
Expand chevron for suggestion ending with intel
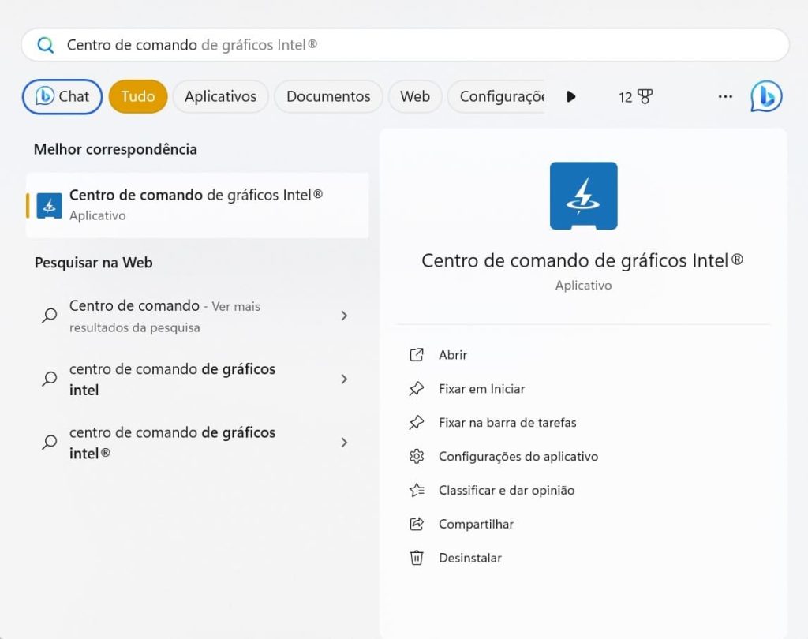point(344,379)
